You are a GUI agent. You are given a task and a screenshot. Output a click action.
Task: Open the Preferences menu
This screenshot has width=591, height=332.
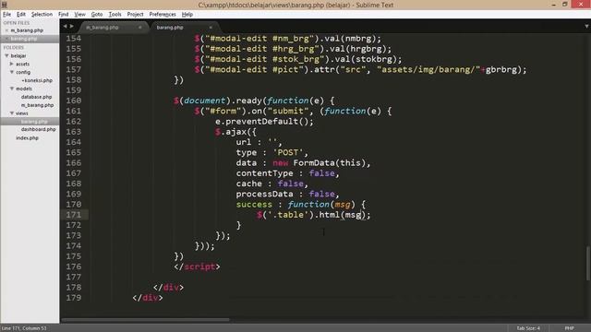tap(163, 15)
